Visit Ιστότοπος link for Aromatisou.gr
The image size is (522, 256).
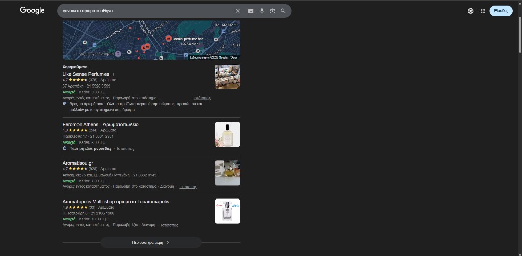point(188,187)
